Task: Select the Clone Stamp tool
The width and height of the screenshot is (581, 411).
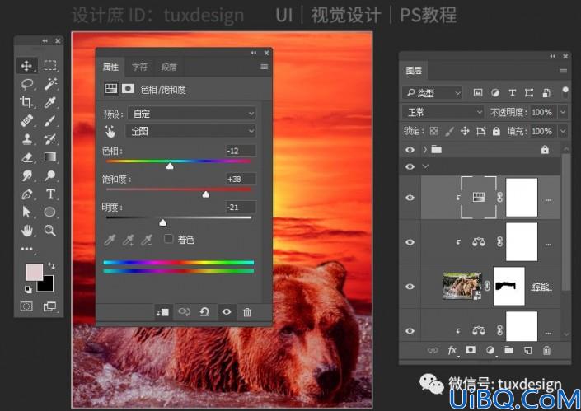Action: (x=26, y=139)
